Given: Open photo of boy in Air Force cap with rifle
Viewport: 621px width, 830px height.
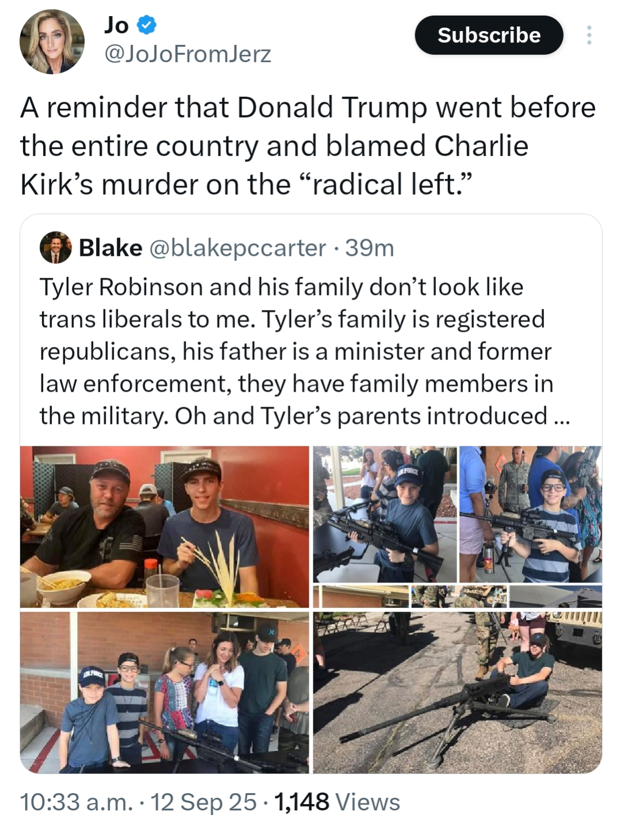Looking at the screenshot, I should point(385,514).
